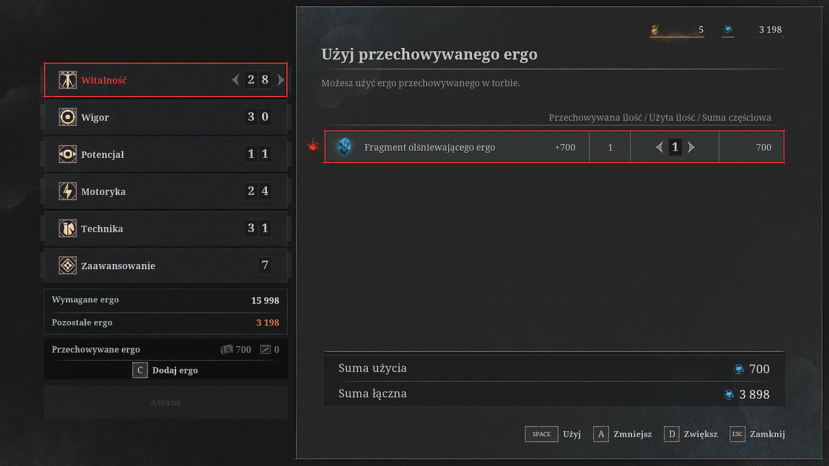This screenshot has width=829, height=466.
Task: Reduce used ergo fragment quantity
Action: [x=659, y=148]
